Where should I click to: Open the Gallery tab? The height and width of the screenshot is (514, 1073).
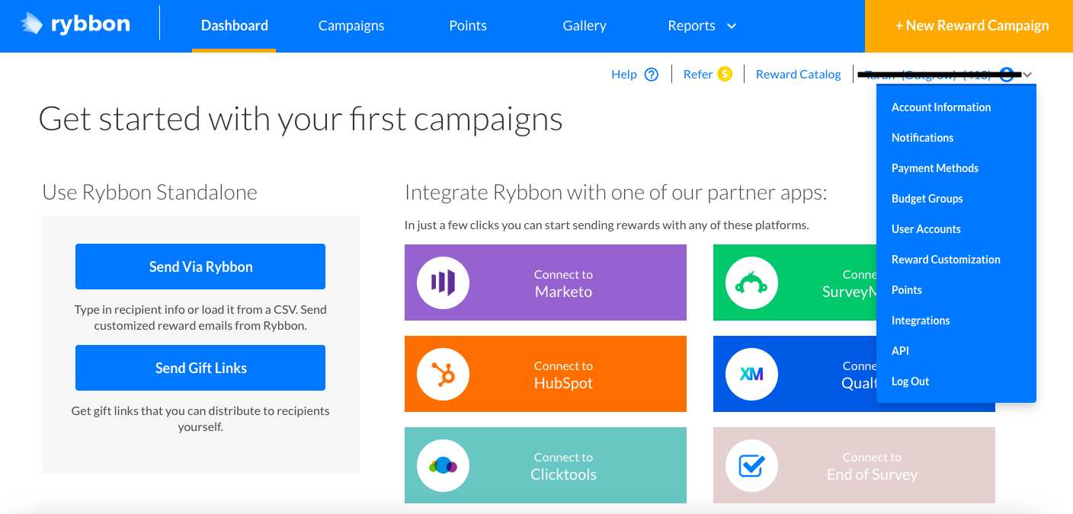click(585, 26)
